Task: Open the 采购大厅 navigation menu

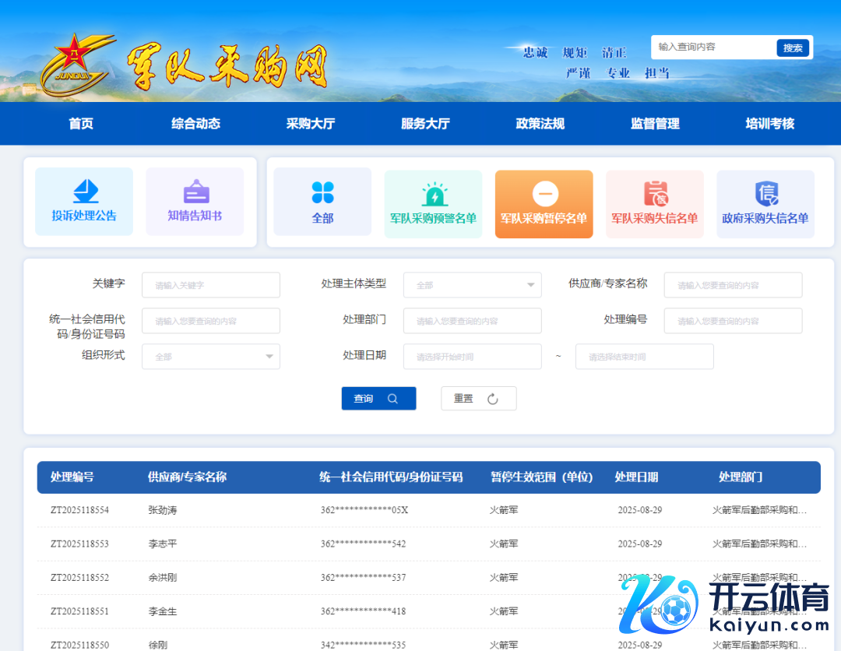Action: tap(311, 124)
